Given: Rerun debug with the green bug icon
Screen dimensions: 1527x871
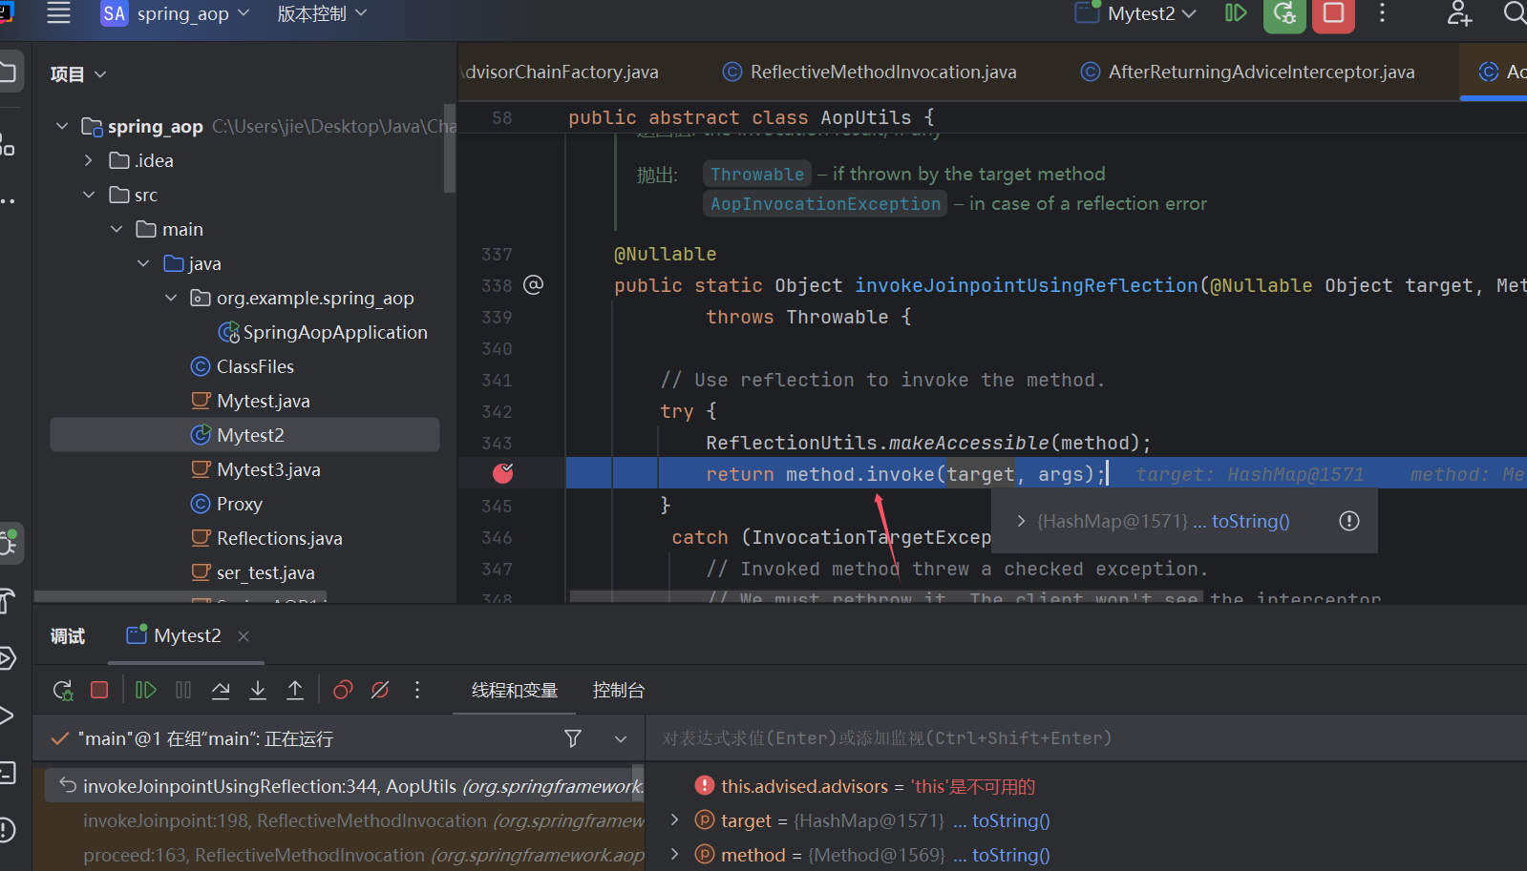Looking at the screenshot, I should click(x=1284, y=13).
